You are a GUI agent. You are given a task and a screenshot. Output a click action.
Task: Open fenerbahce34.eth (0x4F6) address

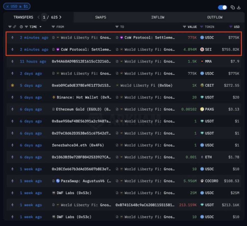click(x=78, y=145)
